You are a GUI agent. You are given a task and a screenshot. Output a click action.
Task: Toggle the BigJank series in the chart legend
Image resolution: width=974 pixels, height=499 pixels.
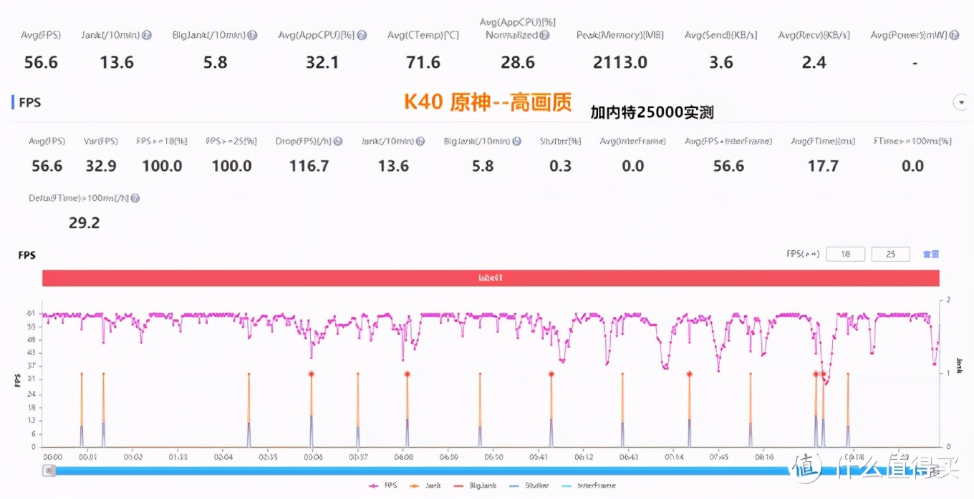point(474,485)
